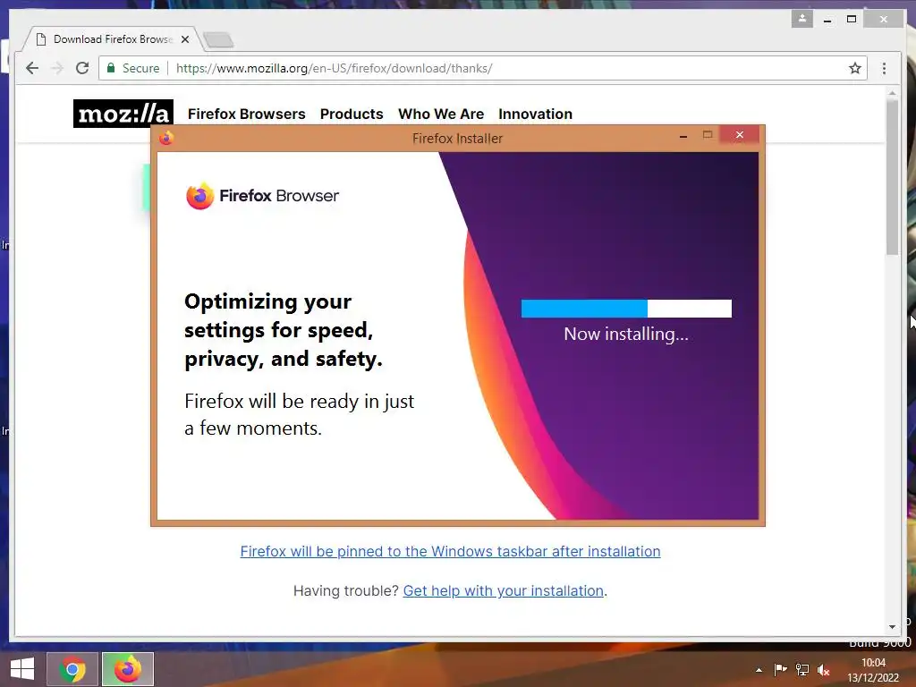Open the Who We Are menu
Image resolution: width=916 pixels, height=687 pixels.
pos(441,114)
